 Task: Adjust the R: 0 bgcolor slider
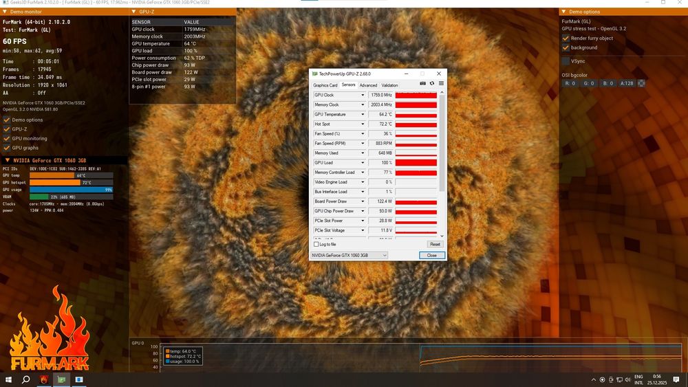pyautogui.click(x=570, y=83)
